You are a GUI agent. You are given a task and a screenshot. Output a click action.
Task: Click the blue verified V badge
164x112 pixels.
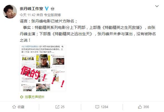pyautogui.click(x=47, y=9)
